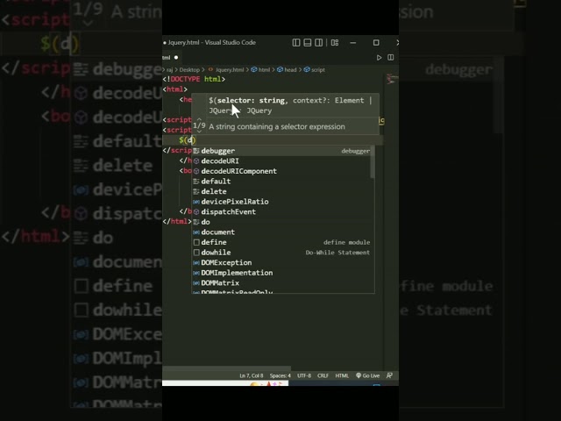Pick DOMException from the suggestions

click(x=281, y=262)
